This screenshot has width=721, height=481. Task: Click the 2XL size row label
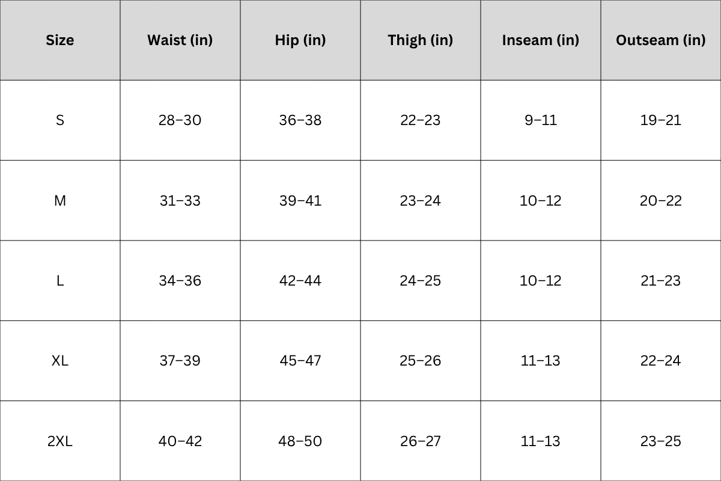60,441
